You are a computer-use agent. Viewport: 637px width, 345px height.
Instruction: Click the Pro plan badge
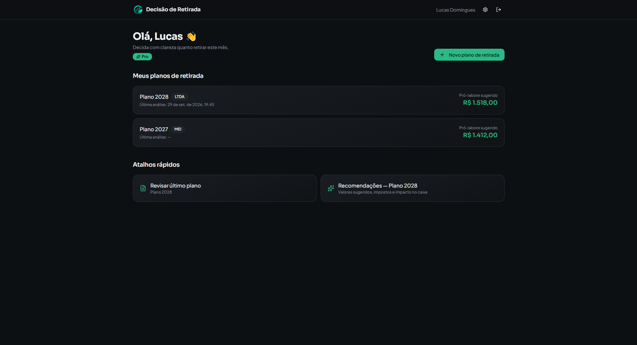coord(142,57)
